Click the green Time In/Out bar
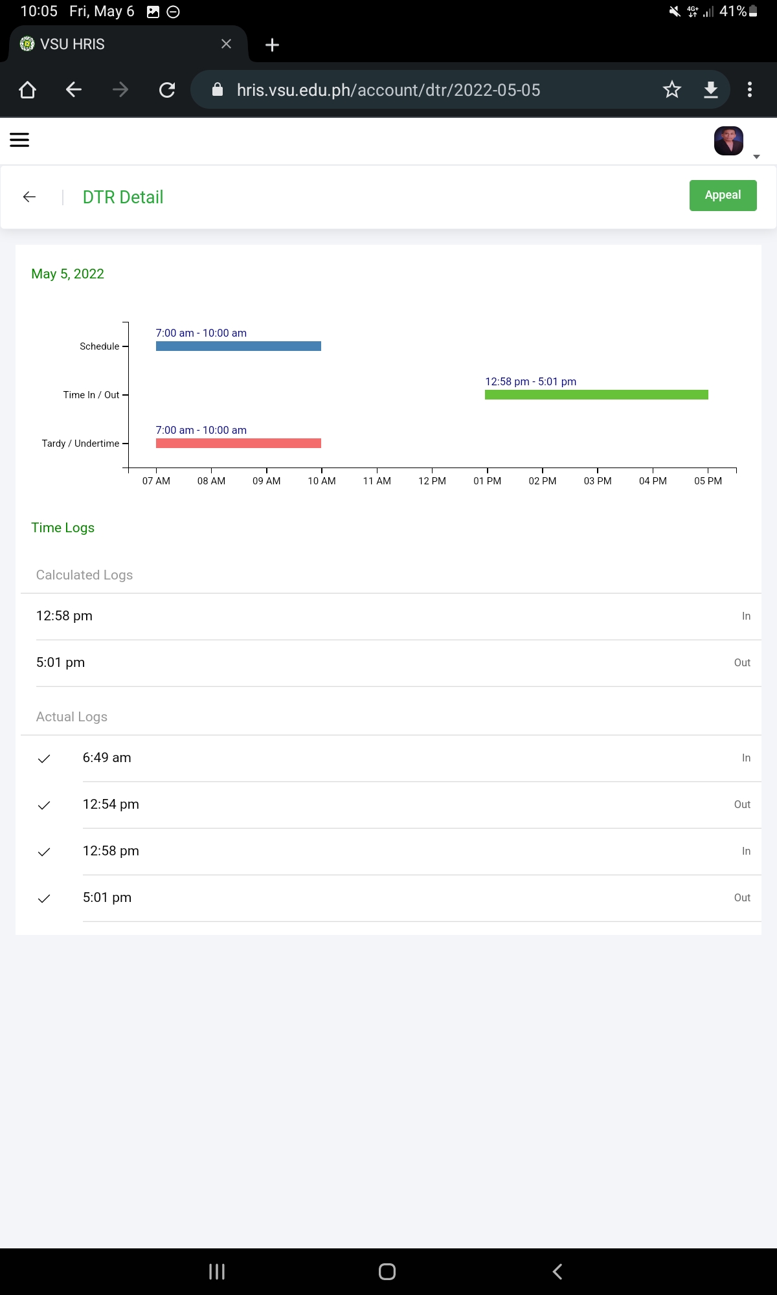This screenshot has height=1295, width=777. pos(596,395)
